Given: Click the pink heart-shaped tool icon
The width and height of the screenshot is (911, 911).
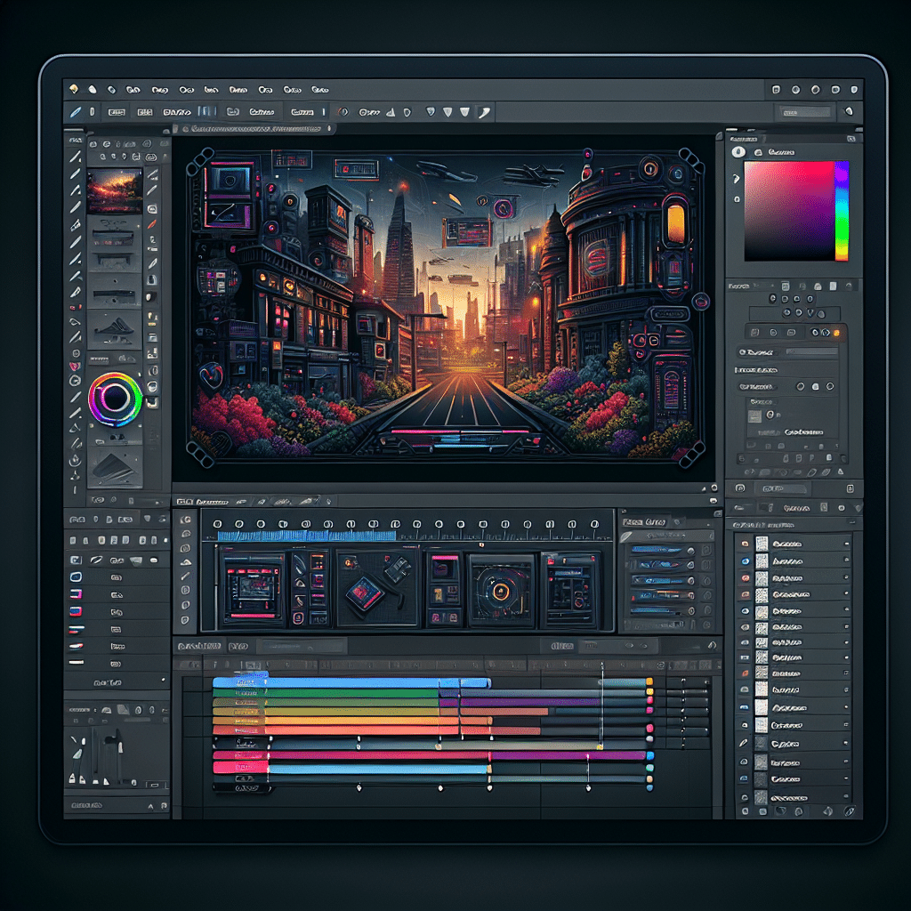Looking at the screenshot, I should pos(76,365).
